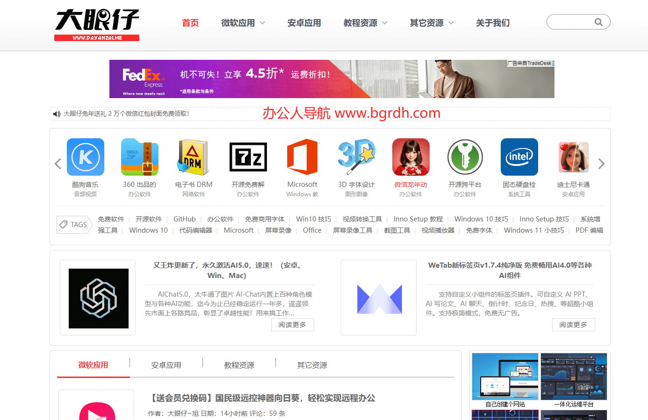Viewport: 648px width, 420px height.
Task: Select the 屏幕录像工具 tag
Action: pyautogui.click(x=353, y=230)
